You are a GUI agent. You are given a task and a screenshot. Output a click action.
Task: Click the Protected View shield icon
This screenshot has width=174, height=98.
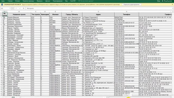coord(2,5)
